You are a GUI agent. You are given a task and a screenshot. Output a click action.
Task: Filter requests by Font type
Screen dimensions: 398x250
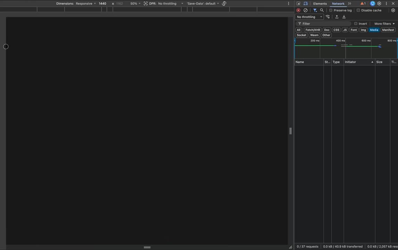point(354,30)
